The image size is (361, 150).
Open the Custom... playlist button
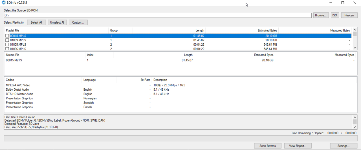tap(78, 23)
